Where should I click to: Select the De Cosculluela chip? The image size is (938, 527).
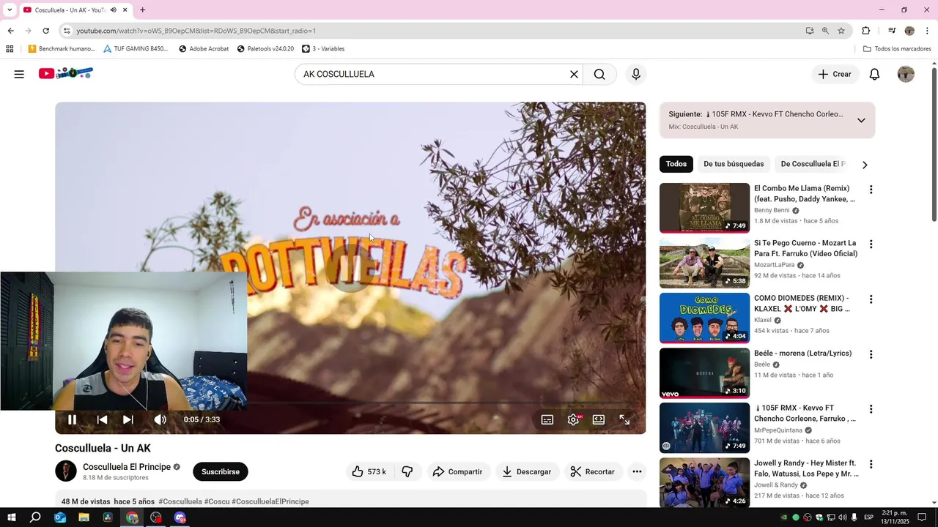click(813, 164)
